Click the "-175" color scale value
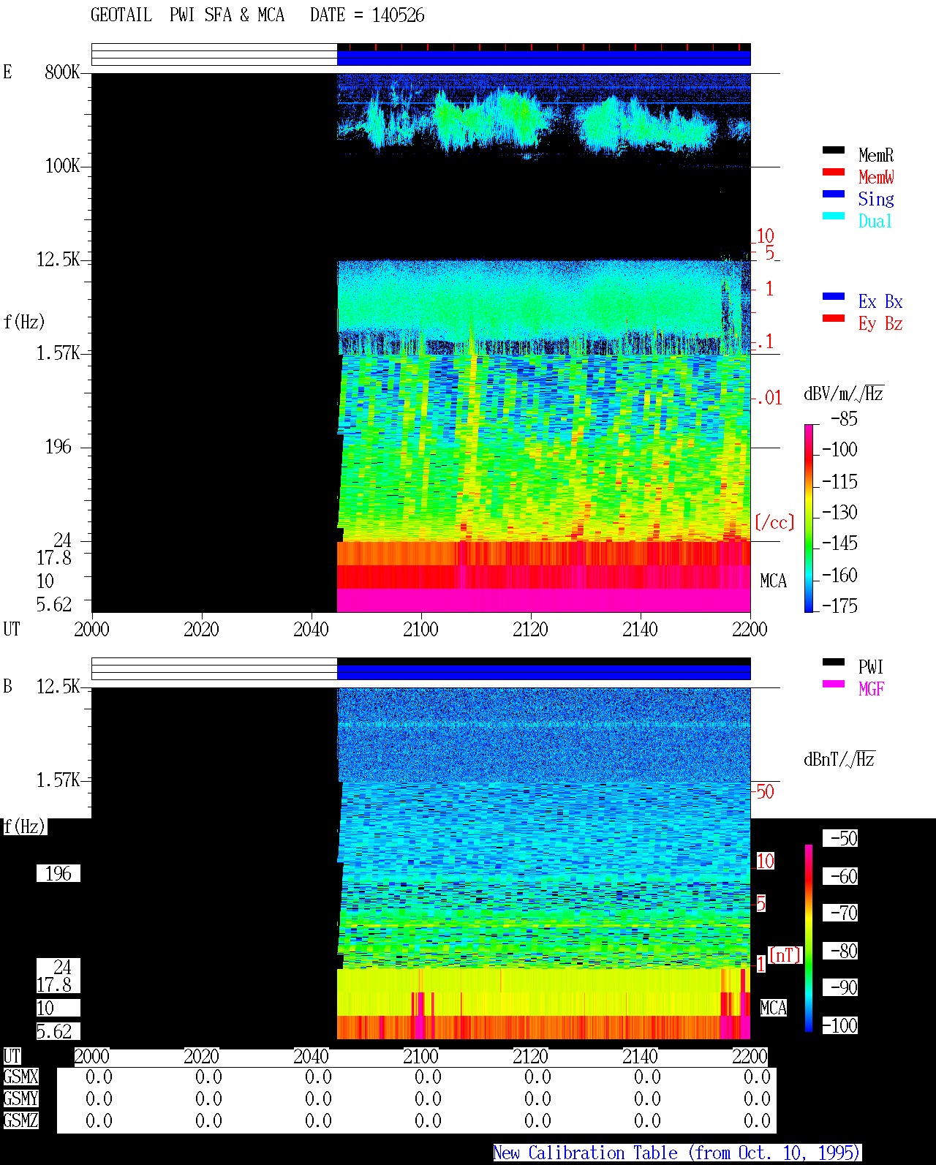The width and height of the screenshot is (936, 1165). coord(839,606)
